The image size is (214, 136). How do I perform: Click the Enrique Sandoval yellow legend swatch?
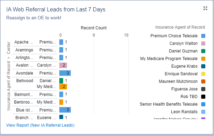click(203, 74)
